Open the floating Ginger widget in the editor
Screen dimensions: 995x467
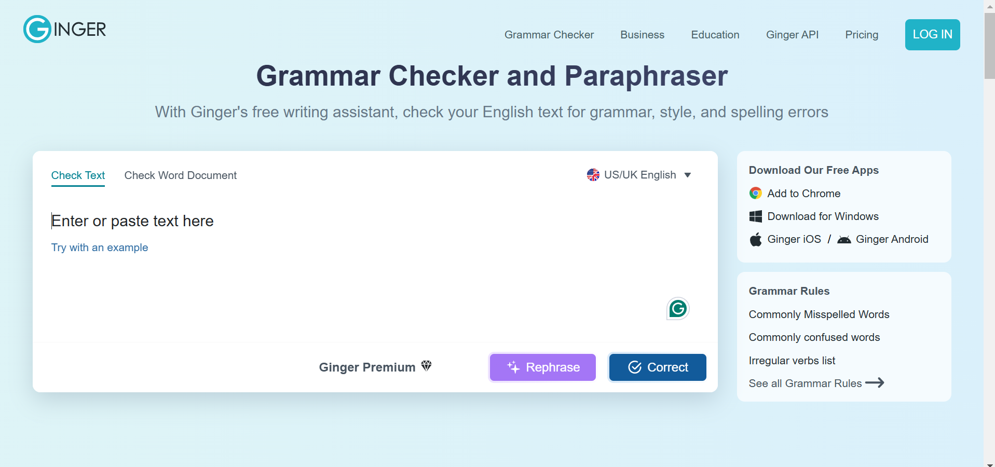pyautogui.click(x=677, y=308)
